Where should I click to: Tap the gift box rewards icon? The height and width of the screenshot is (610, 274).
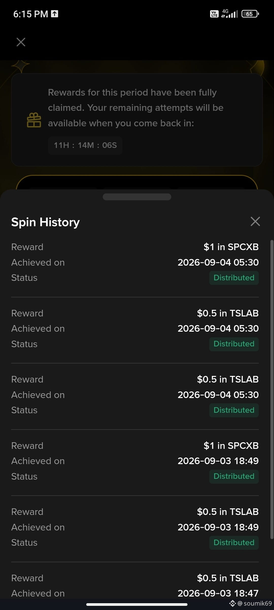pos(34,120)
